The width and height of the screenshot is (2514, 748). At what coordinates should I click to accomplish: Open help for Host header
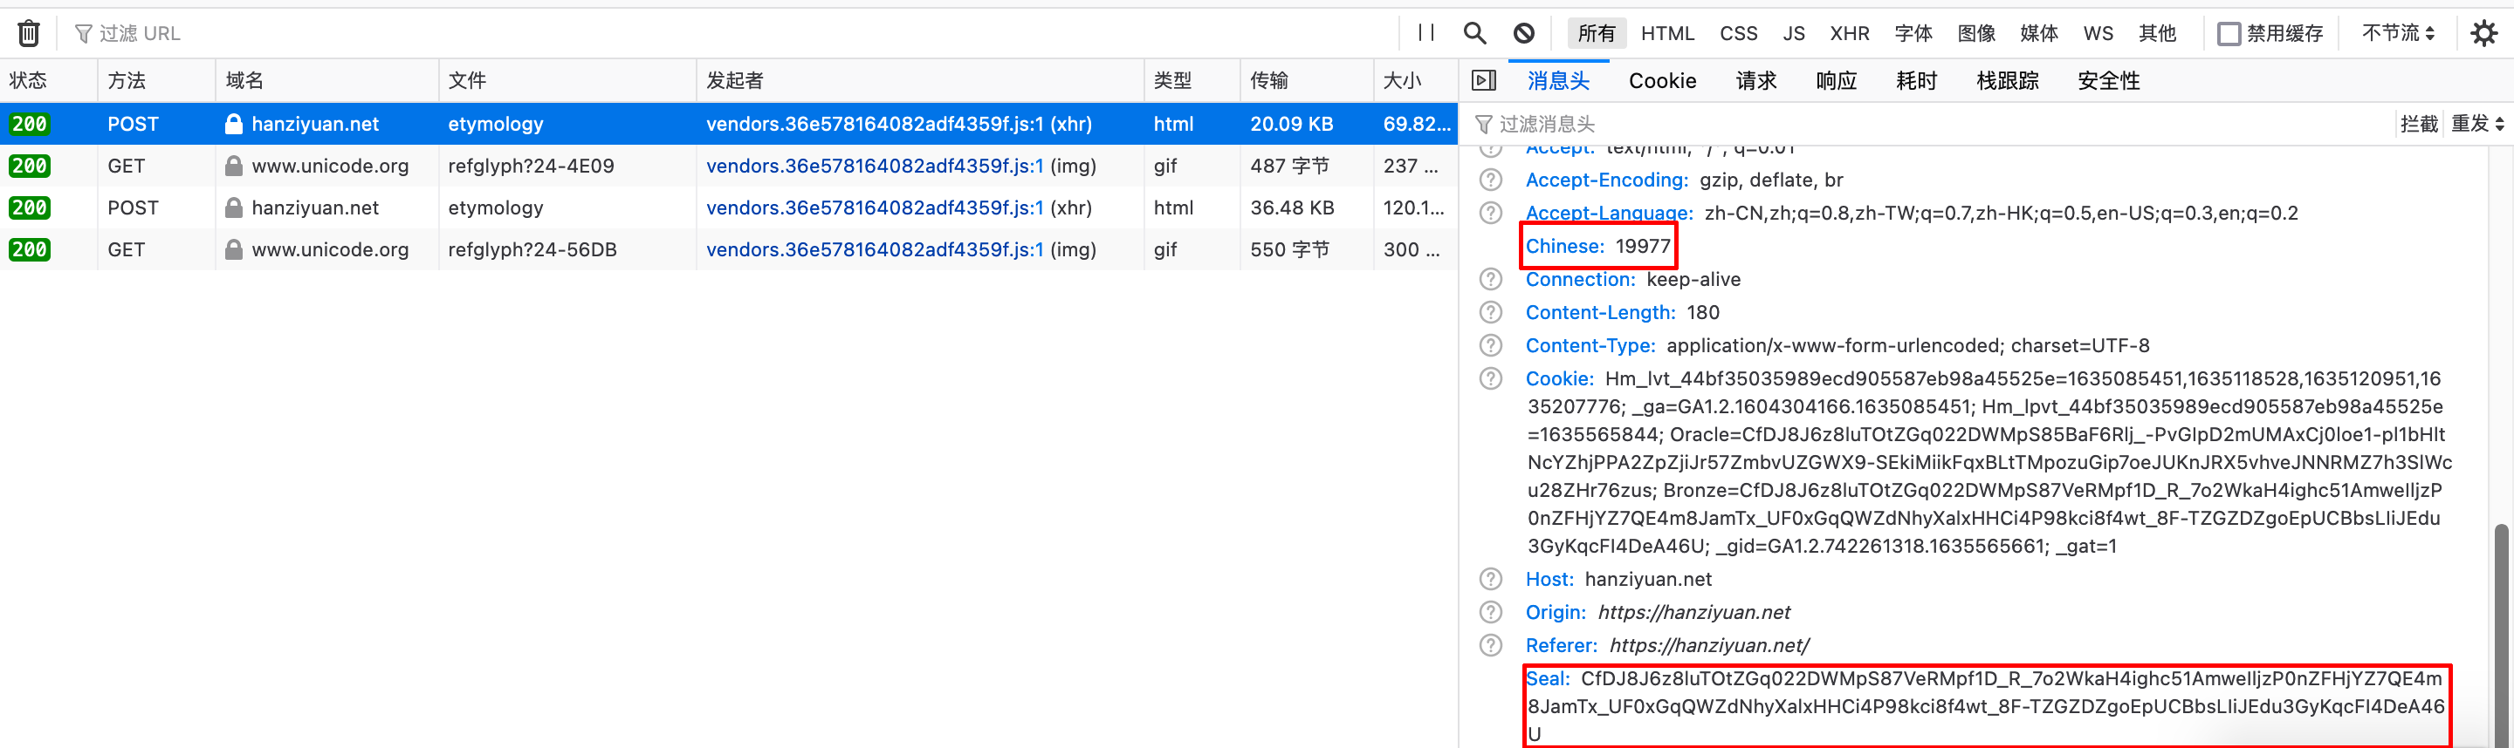coord(1490,579)
